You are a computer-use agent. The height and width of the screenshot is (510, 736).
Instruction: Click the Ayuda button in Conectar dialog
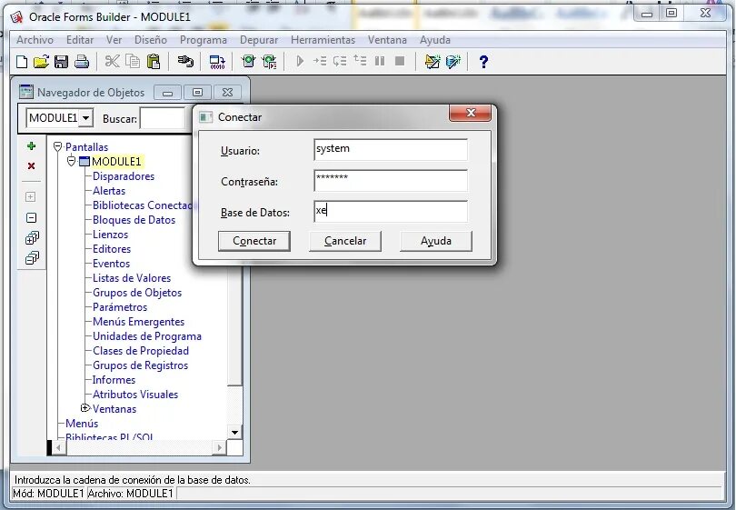click(436, 241)
